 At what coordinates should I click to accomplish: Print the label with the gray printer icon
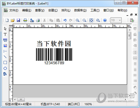pyautogui.click(x=38, y=20)
